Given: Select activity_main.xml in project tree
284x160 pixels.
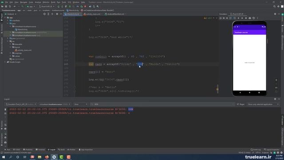Looking at the screenshot, I should pyautogui.click(x=24, y=50).
